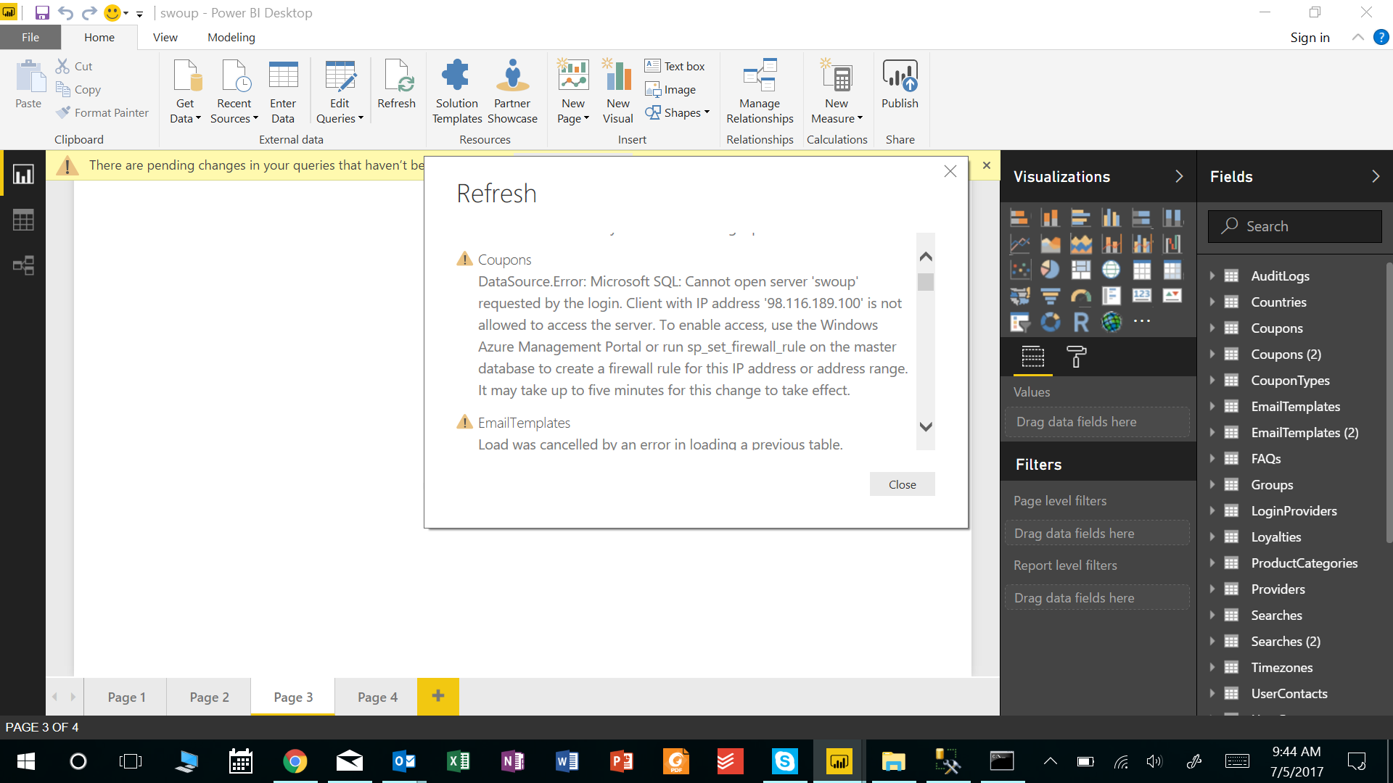Collapse the ribbon with the chevron
Viewport: 1393px width, 783px height.
point(1357,37)
